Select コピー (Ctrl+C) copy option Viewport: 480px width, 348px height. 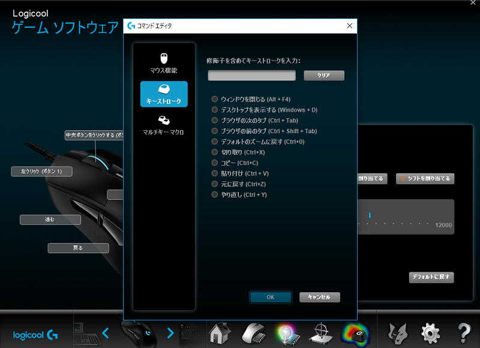pos(235,163)
